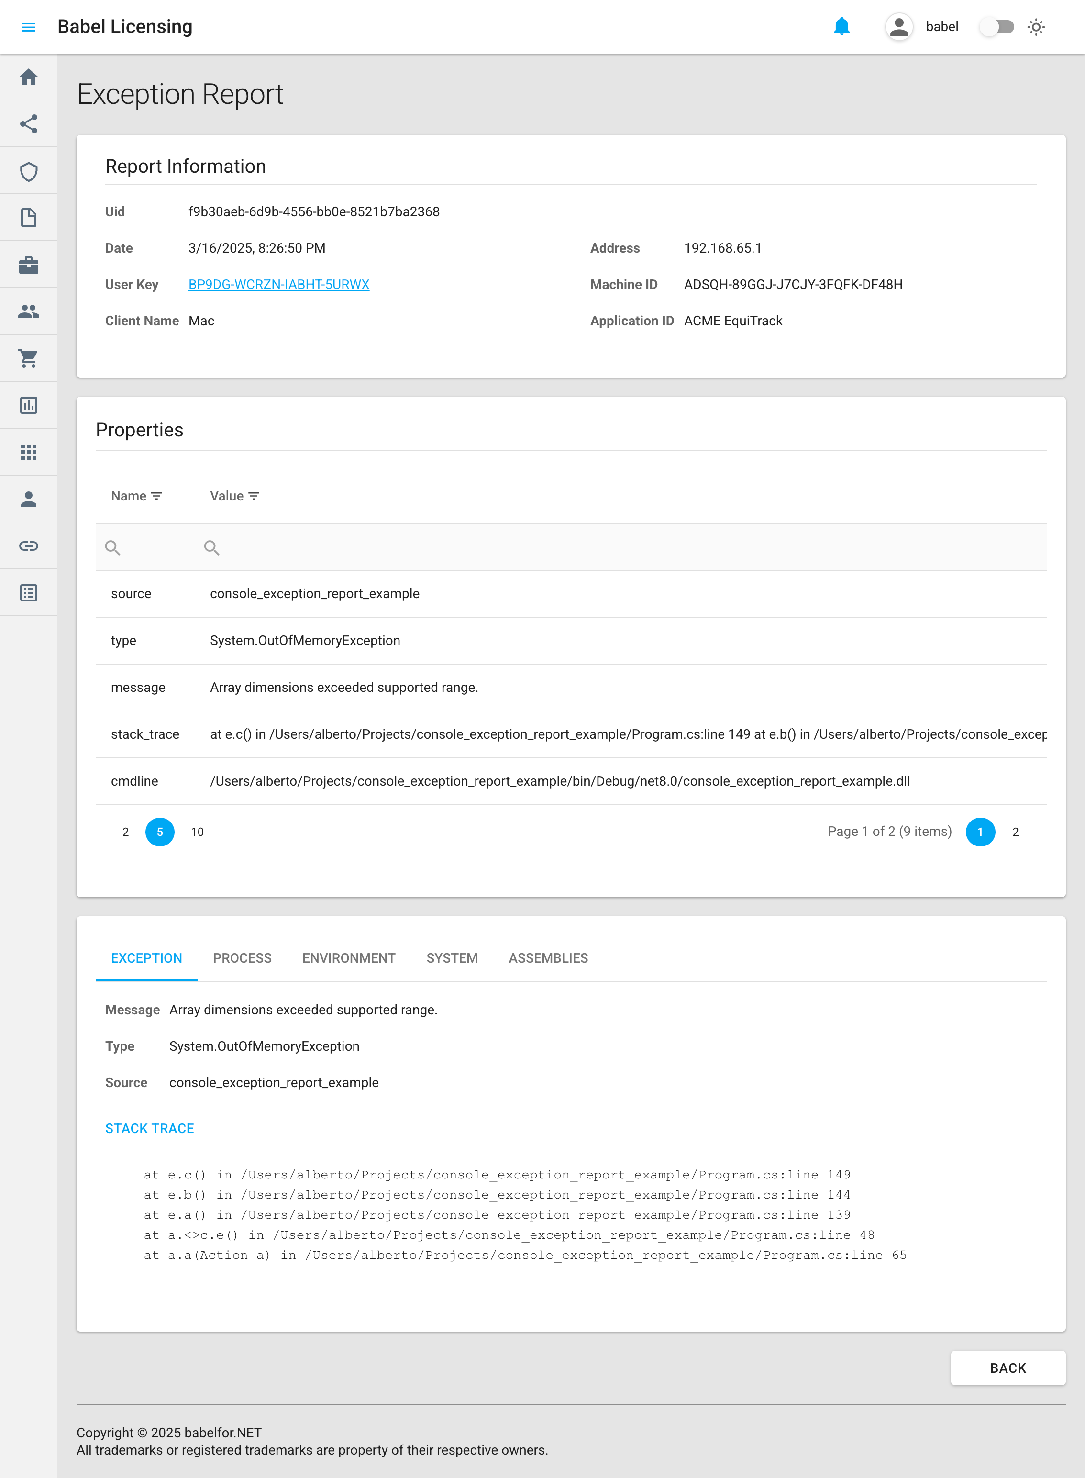Switch to the PROCESS tab
The height and width of the screenshot is (1478, 1085).
click(242, 958)
